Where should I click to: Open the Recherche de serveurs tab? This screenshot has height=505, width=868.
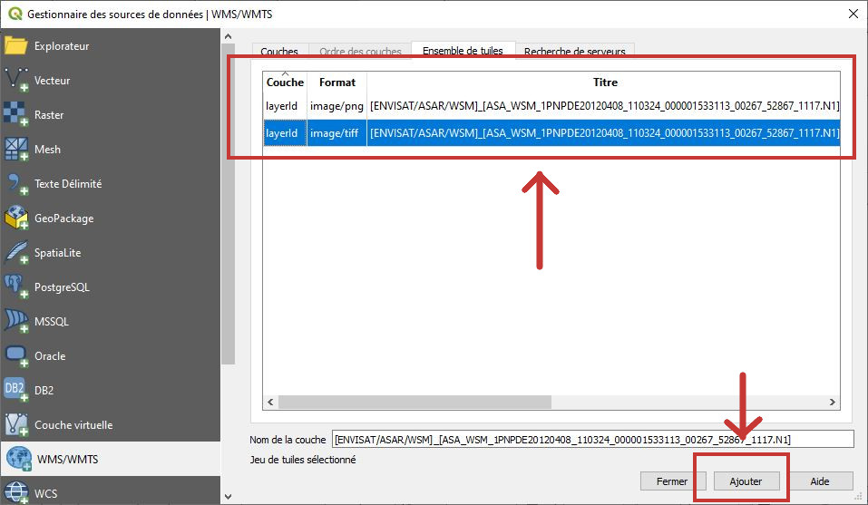pos(574,52)
